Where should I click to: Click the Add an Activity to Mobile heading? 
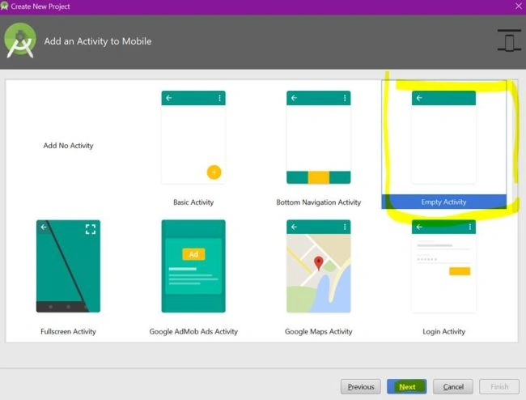98,41
